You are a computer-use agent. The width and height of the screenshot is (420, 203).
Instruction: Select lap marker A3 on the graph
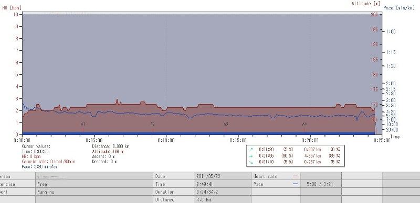point(226,124)
